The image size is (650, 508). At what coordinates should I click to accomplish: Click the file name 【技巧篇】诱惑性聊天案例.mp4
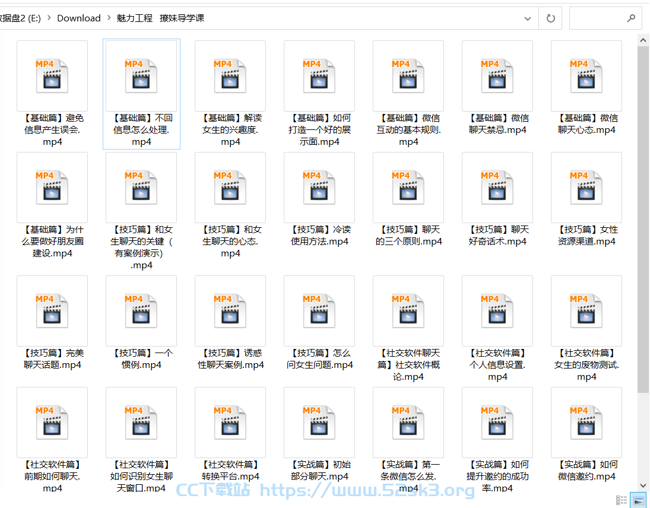(230, 359)
